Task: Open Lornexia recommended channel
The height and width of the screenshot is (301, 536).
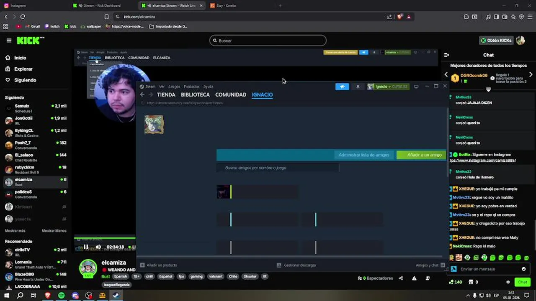Action: (x=36, y=264)
